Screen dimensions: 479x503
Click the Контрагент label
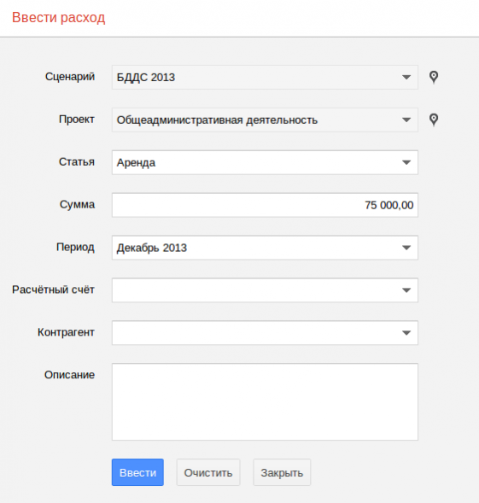66,332
